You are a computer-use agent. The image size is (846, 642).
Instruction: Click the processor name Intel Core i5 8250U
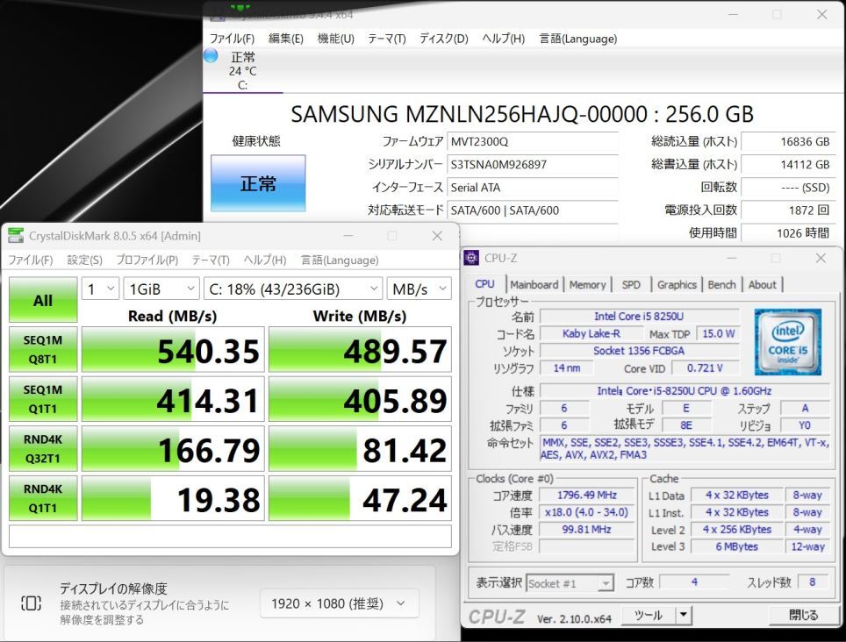tap(640, 317)
